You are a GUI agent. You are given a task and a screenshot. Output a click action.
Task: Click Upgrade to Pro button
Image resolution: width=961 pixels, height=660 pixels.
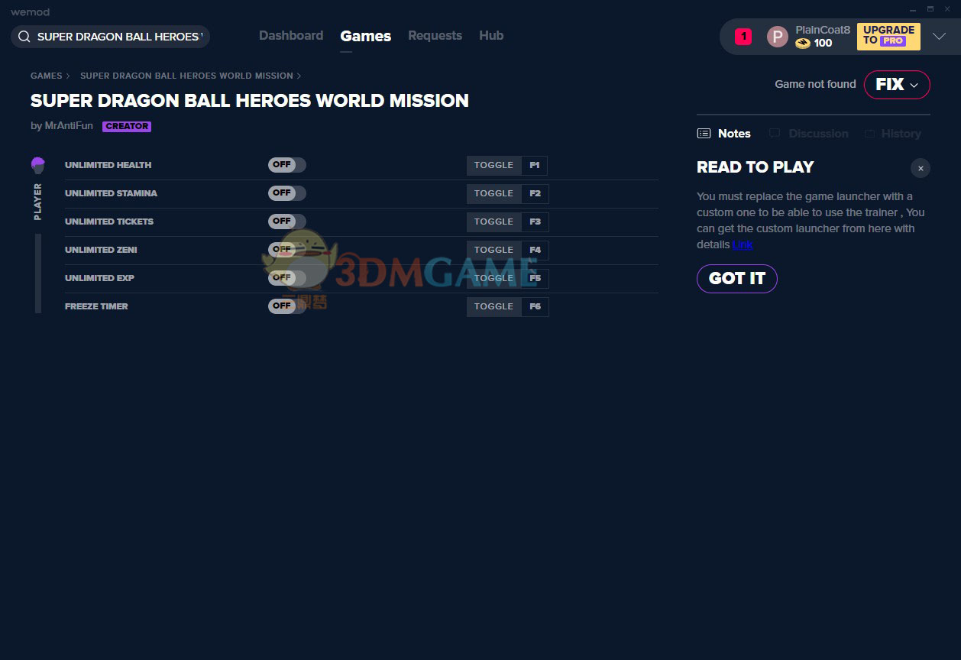point(888,36)
